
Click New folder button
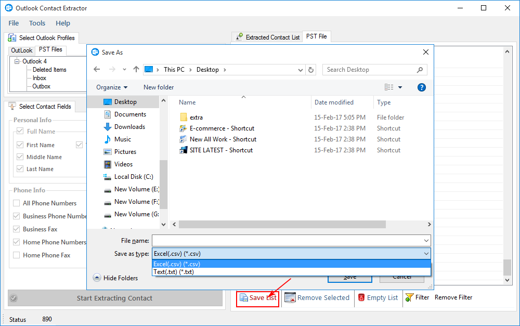159,87
